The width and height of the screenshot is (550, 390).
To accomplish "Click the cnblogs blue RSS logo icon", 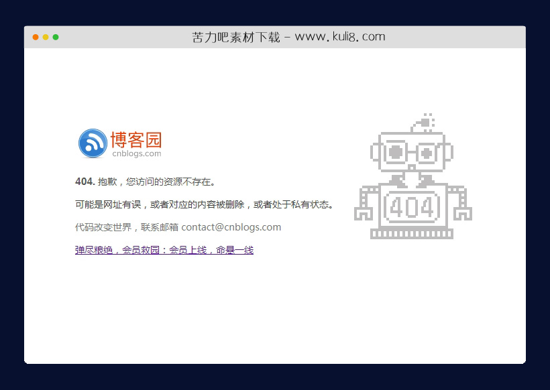I will click(92, 141).
